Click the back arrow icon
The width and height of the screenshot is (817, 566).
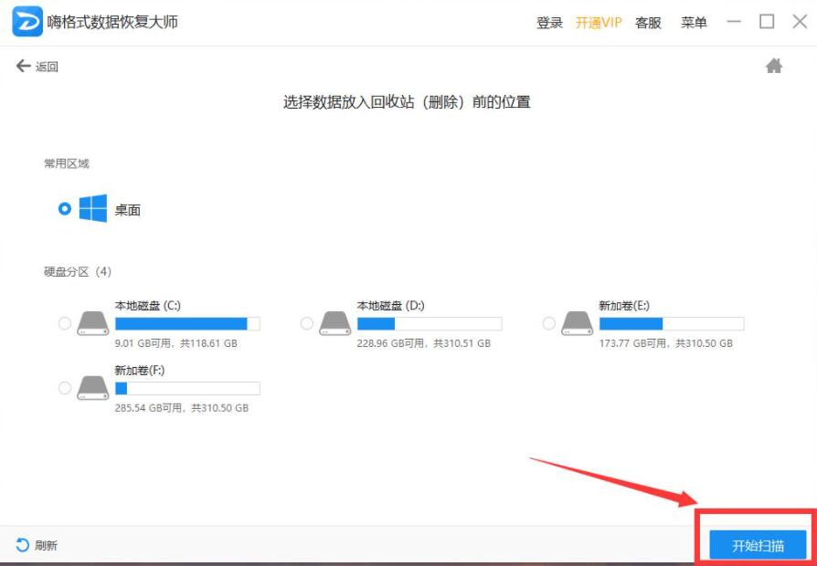23,66
